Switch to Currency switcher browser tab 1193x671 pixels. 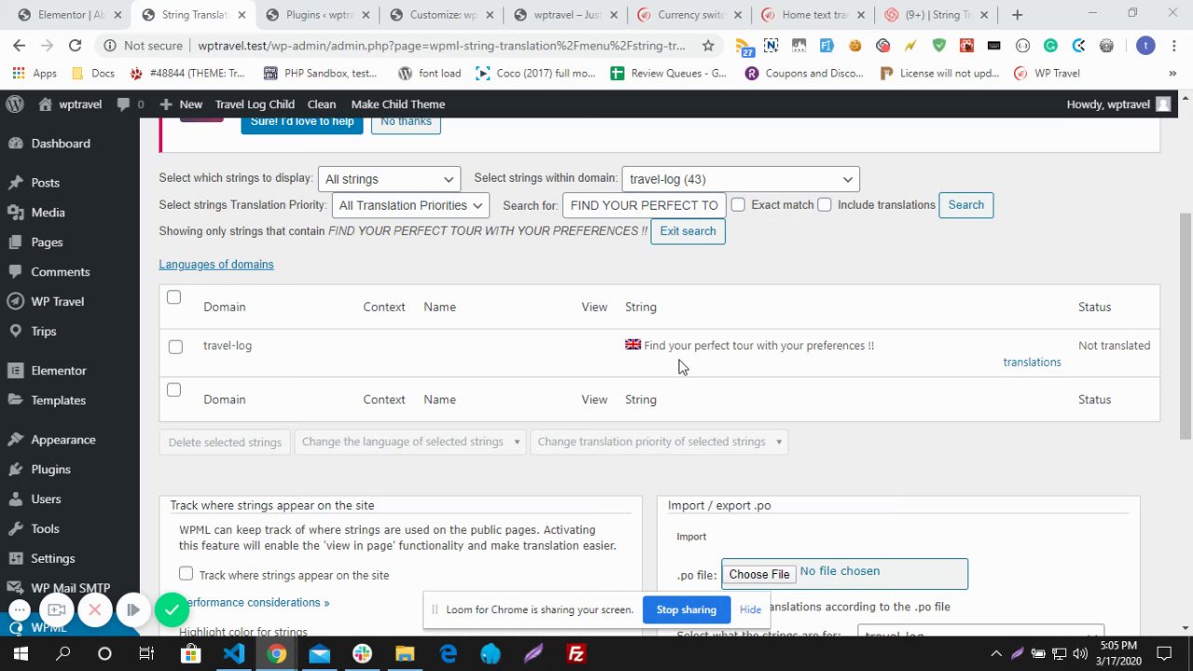pyautogui.click(x=690, y=15)
